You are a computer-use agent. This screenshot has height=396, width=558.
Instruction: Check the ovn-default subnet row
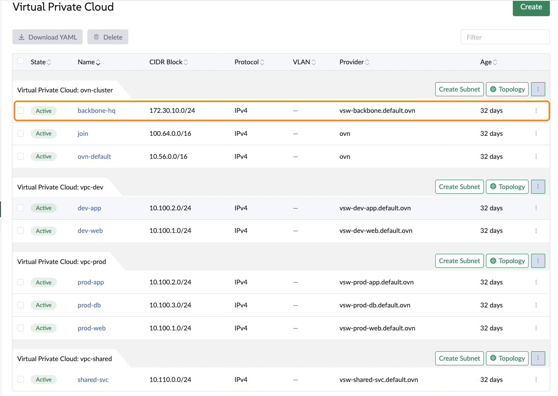point(20,156)
